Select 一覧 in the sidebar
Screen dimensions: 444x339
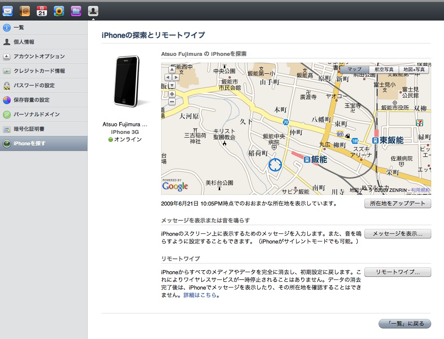44,27
